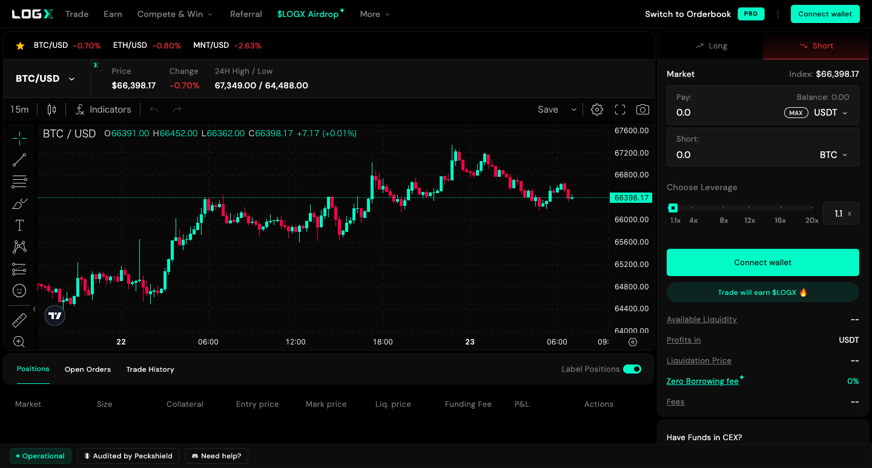Select the brush drawing tool
Viewport: 872px width, 468px height.
(19, 203)
